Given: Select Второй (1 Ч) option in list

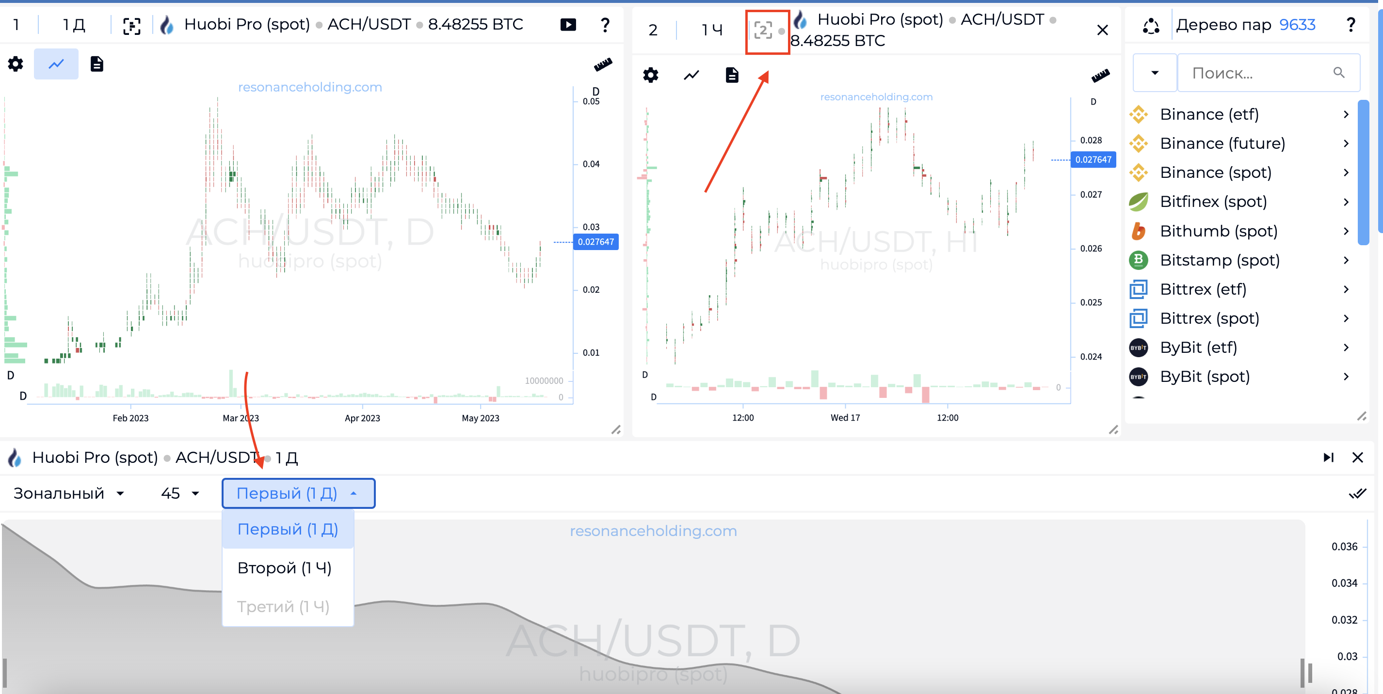Looking at the screenshot, I should [x=284, y=568].
